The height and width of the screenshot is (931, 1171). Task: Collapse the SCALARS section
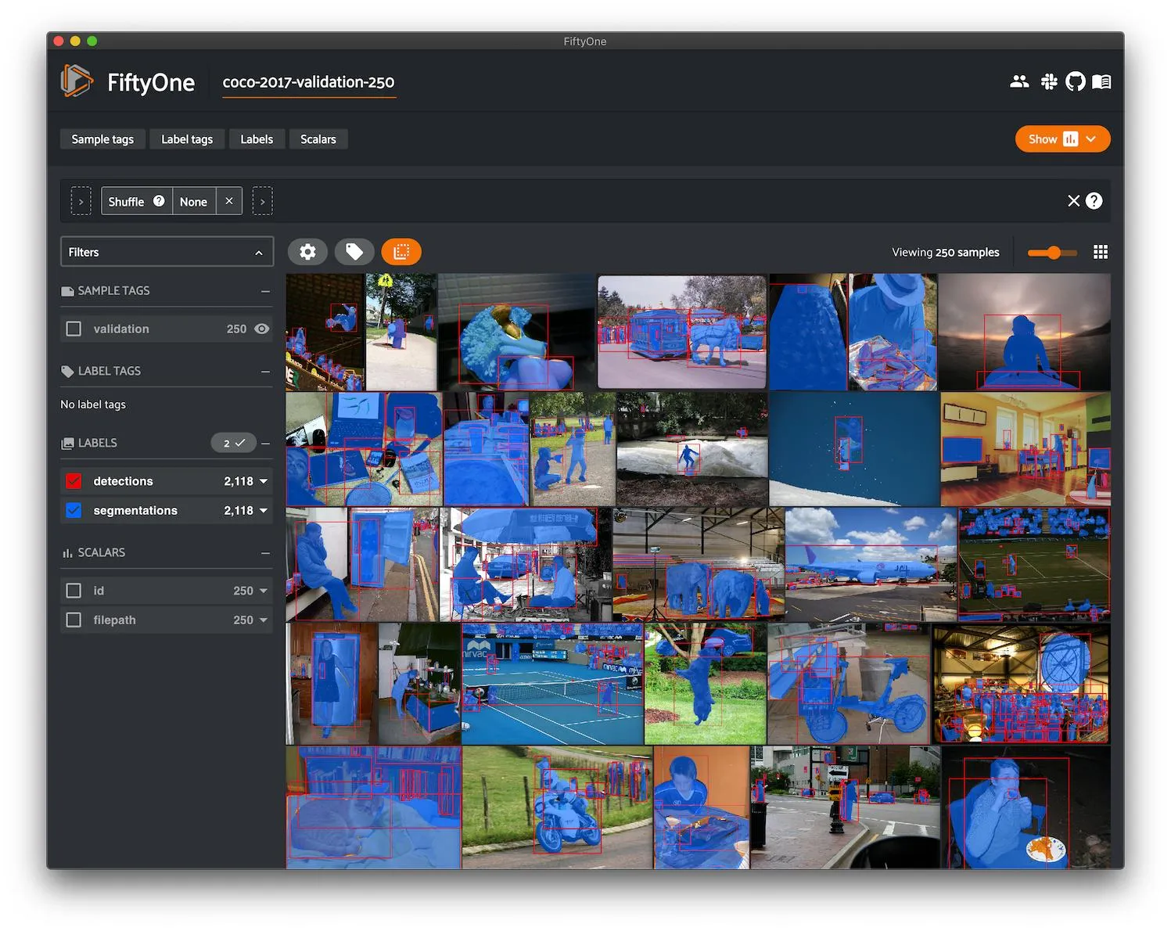tap(265, 552)
